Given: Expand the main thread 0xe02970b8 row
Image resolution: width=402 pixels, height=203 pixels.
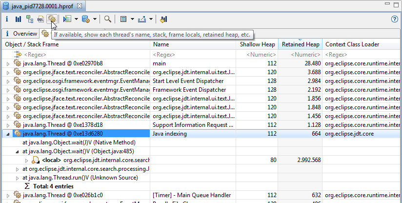Looking at the screenshot, I should click(x=8, y=63).
